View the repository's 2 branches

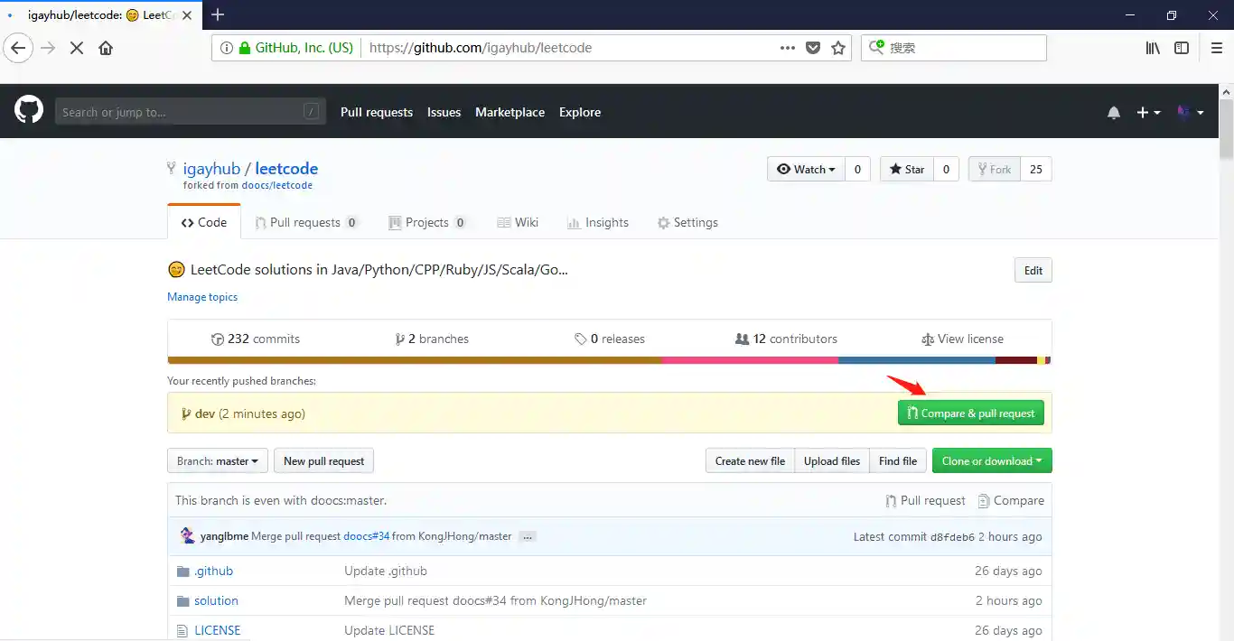(x=432, y=339)
